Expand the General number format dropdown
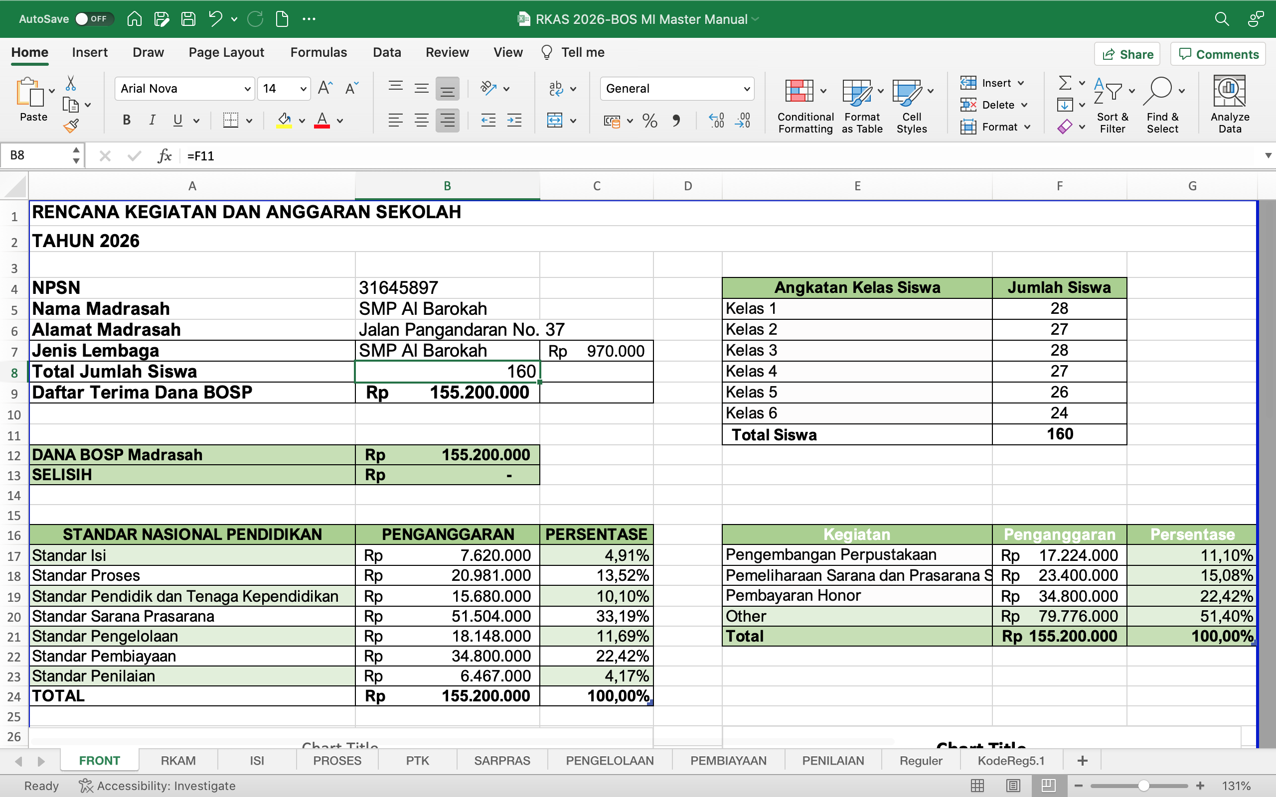This screenshot has height=797, width=1276. tap(747, 88)
